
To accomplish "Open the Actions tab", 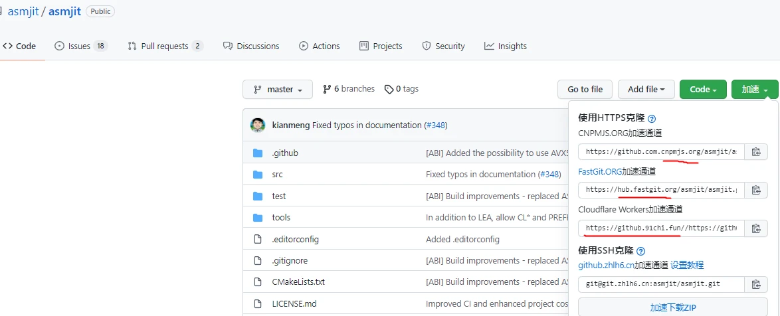I will point(320,46).
